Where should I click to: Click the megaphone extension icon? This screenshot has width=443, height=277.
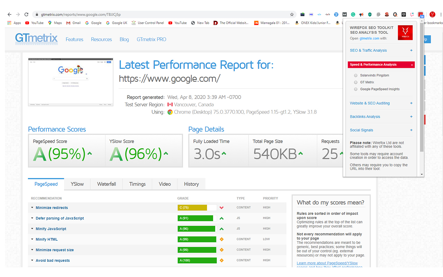[x=361, y=15]
